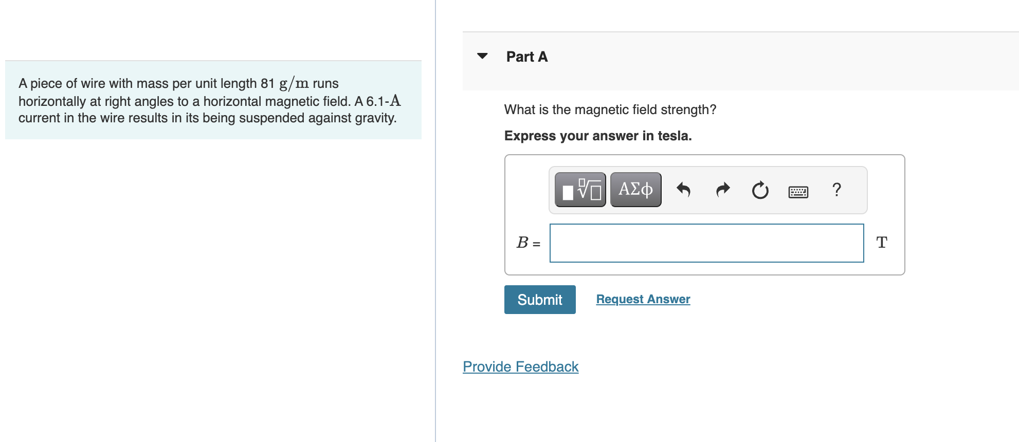Click the 'What is the magnetic field strength?' question

610,109
